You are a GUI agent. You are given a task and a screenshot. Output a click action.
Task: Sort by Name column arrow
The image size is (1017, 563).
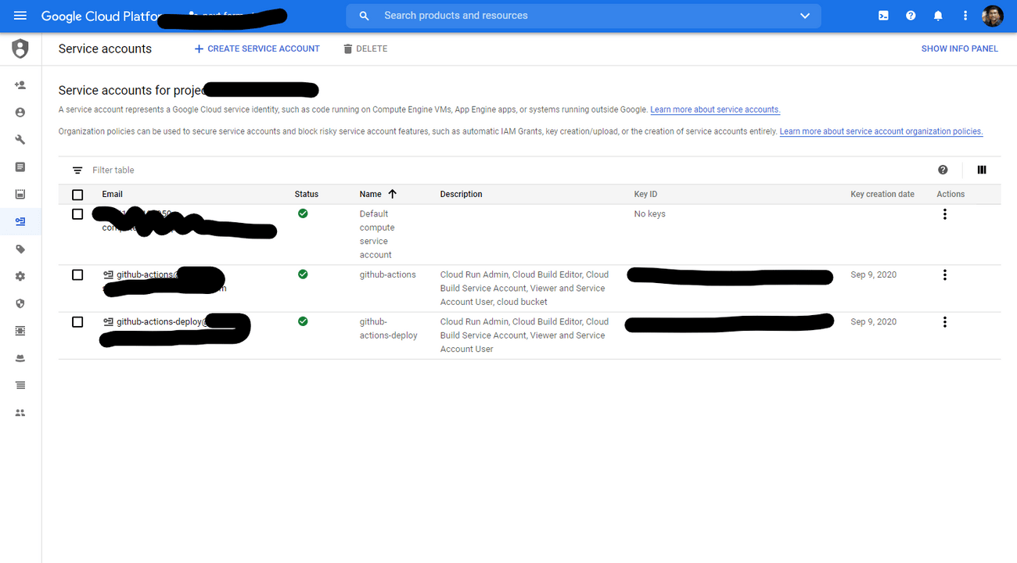[x=393, y=194]
